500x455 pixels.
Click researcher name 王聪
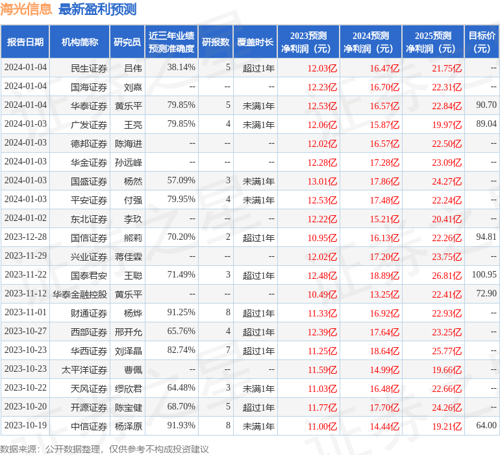(133, 275)
